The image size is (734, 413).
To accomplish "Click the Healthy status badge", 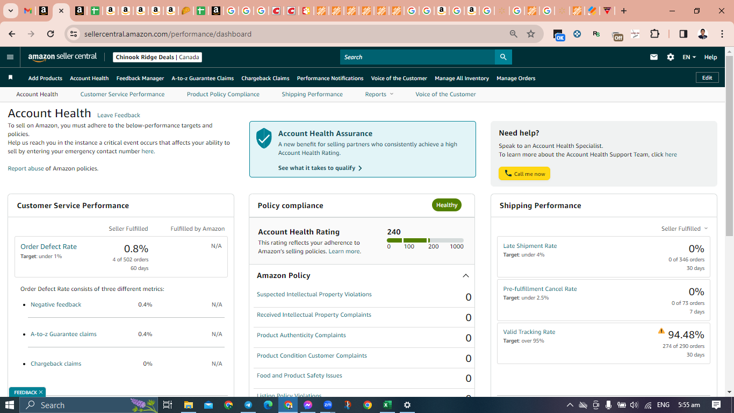I will pyautogui.click(x=447, y=205).
